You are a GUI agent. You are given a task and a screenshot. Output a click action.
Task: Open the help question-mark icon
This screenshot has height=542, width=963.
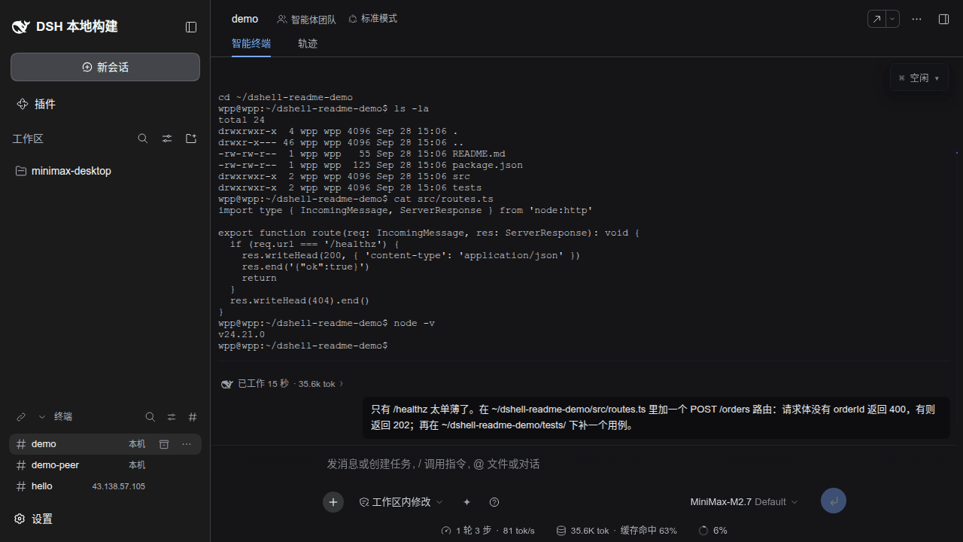pos(494,502)
